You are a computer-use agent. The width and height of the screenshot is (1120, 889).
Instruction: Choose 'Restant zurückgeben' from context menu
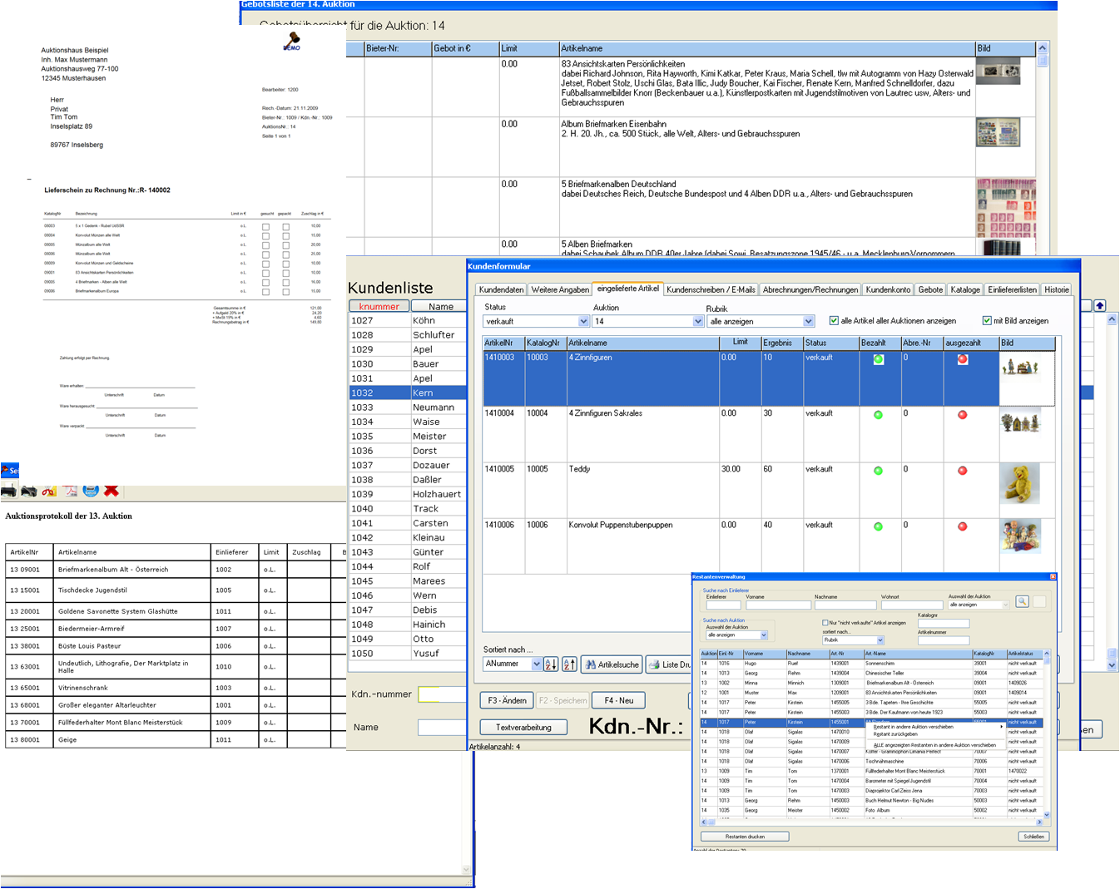pyautogui.click(x=895, y=734)
